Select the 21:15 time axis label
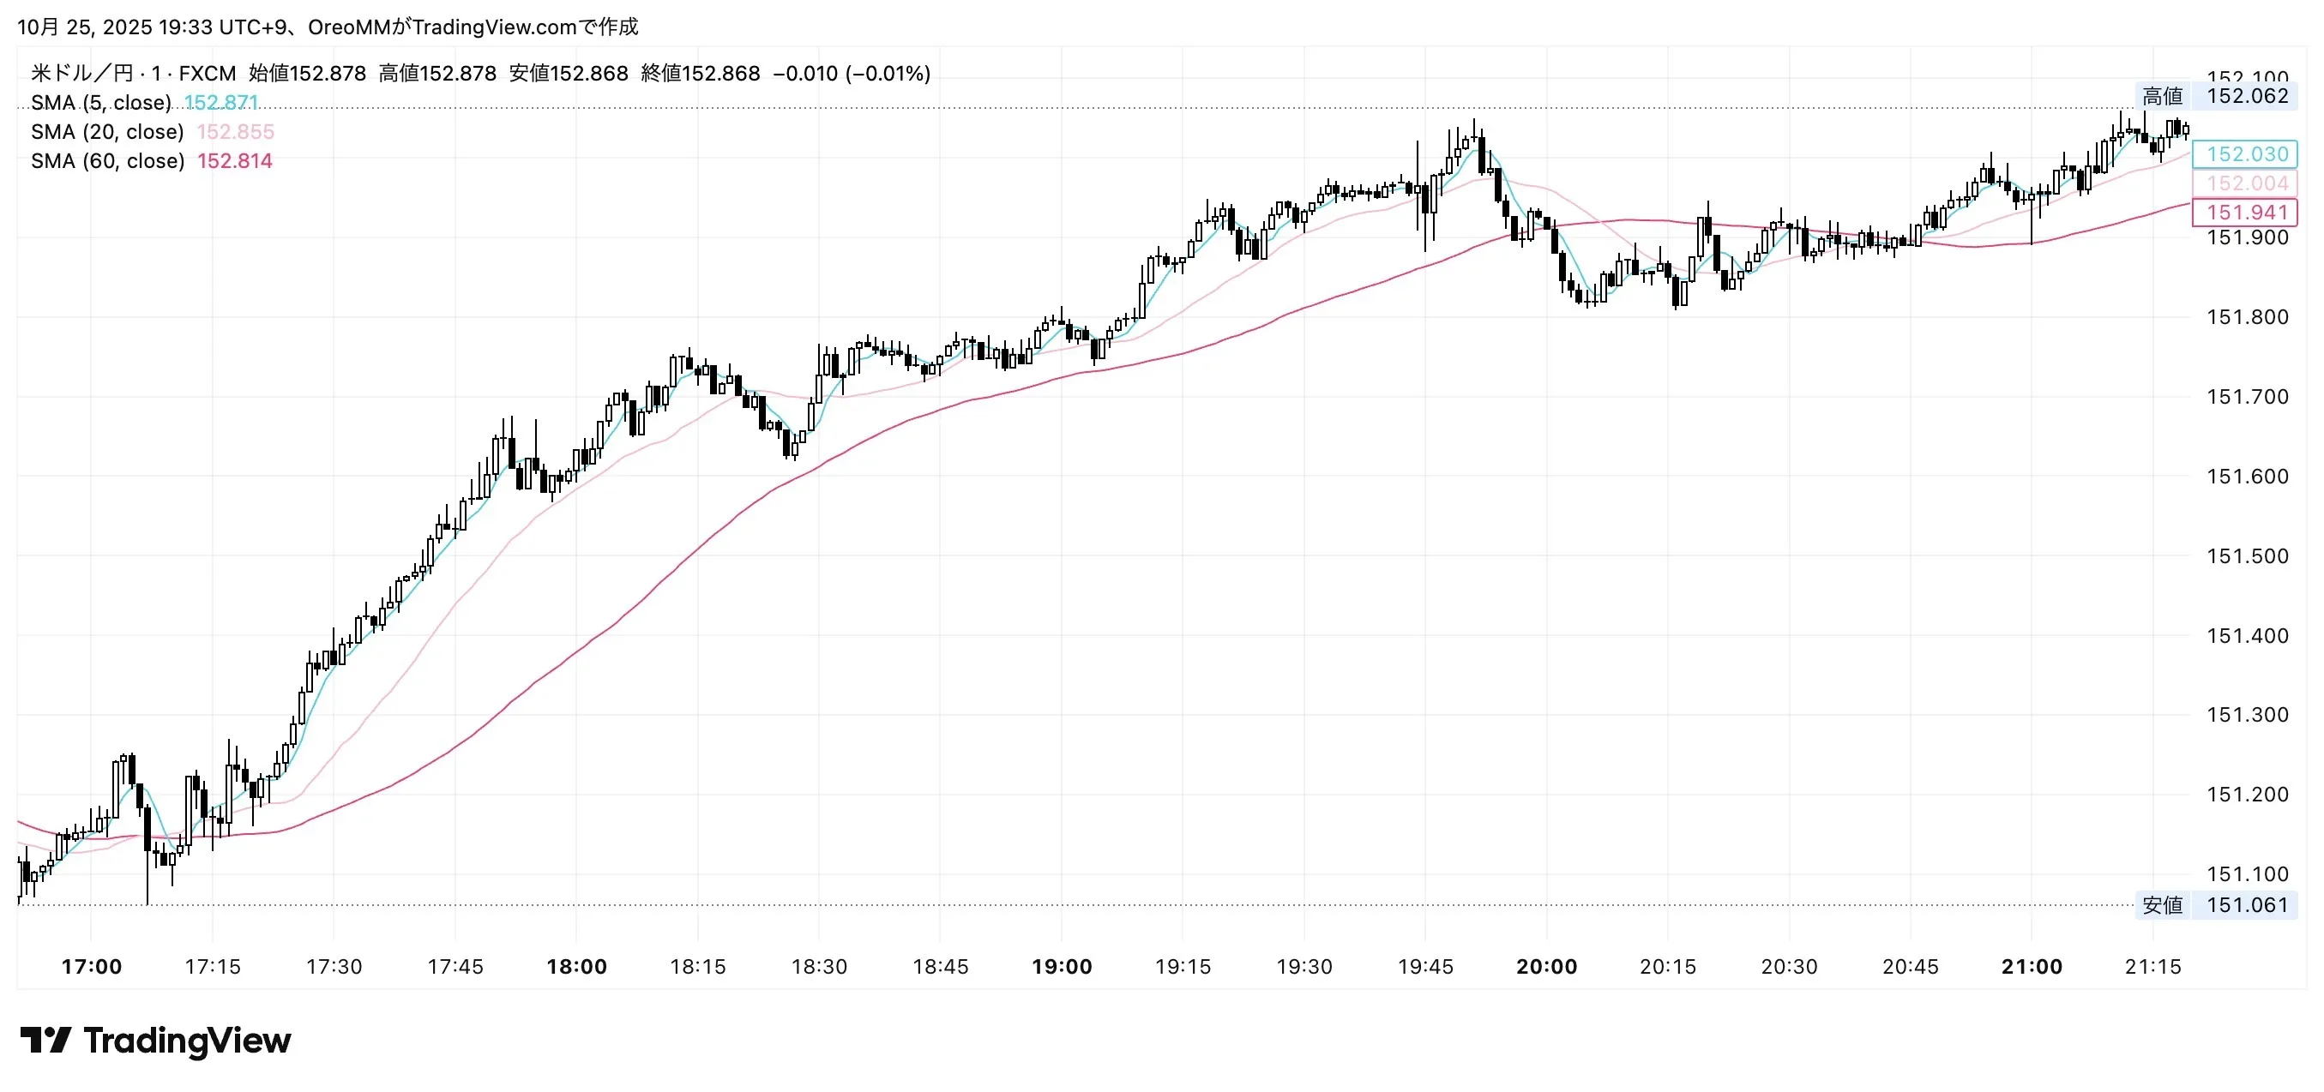The height and width of the screenshot is (1092, 2324). click(x=2152, y=967)
